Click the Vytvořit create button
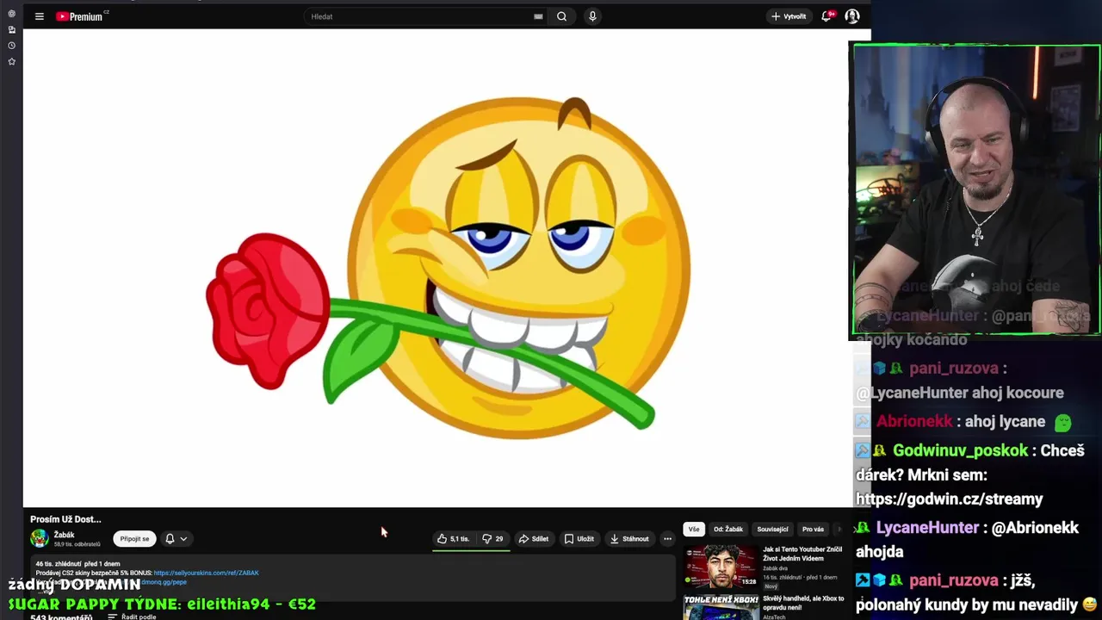This screenshot has height=620, width=1102. tap(789, 16)
